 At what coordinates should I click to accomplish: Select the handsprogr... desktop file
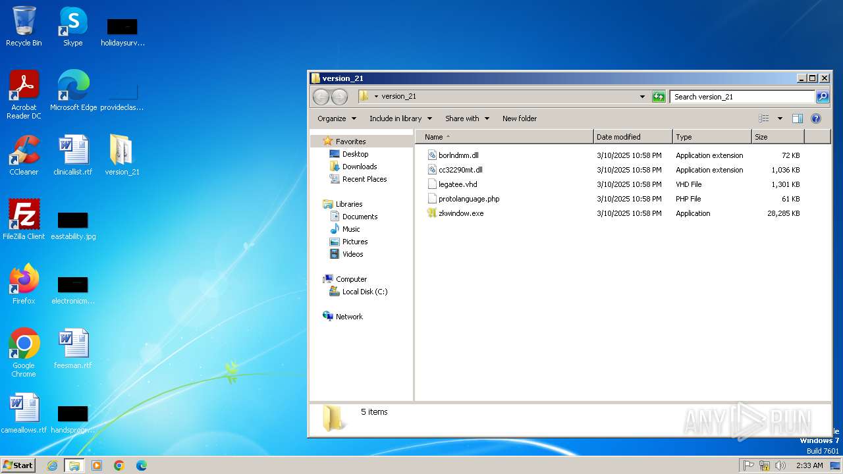point(73,419)
